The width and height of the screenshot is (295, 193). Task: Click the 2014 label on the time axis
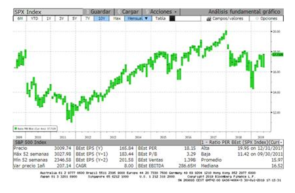138,137
